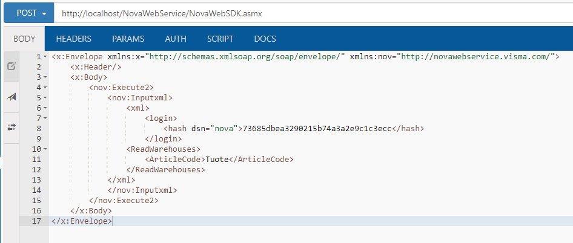Collapse the nov:Execute2 element on line 4
573x243 pixels.
[x=45, y=88]
